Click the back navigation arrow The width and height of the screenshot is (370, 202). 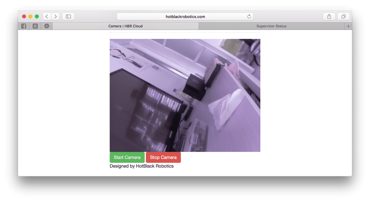point(47,16)
